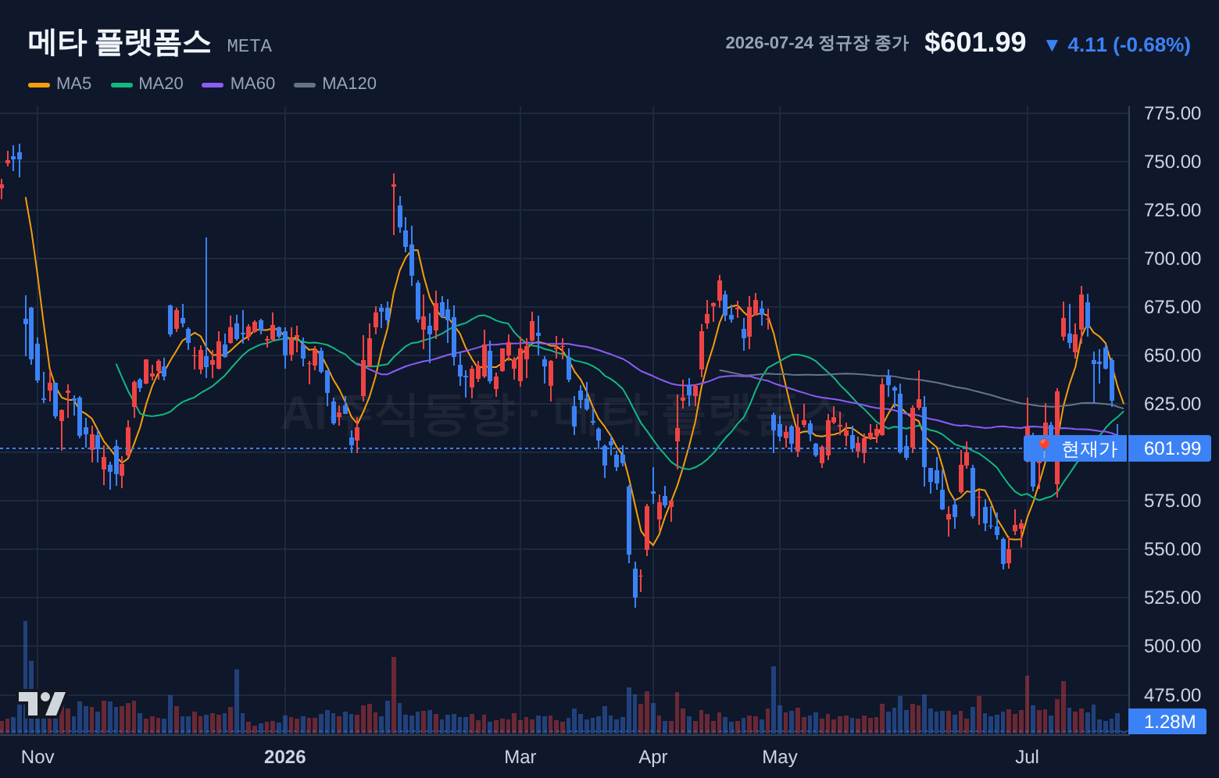Select the Jul label on time axis

[x=1027, y=757]
